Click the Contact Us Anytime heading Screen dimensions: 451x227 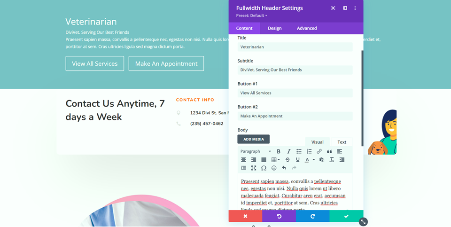click(115, 110)
